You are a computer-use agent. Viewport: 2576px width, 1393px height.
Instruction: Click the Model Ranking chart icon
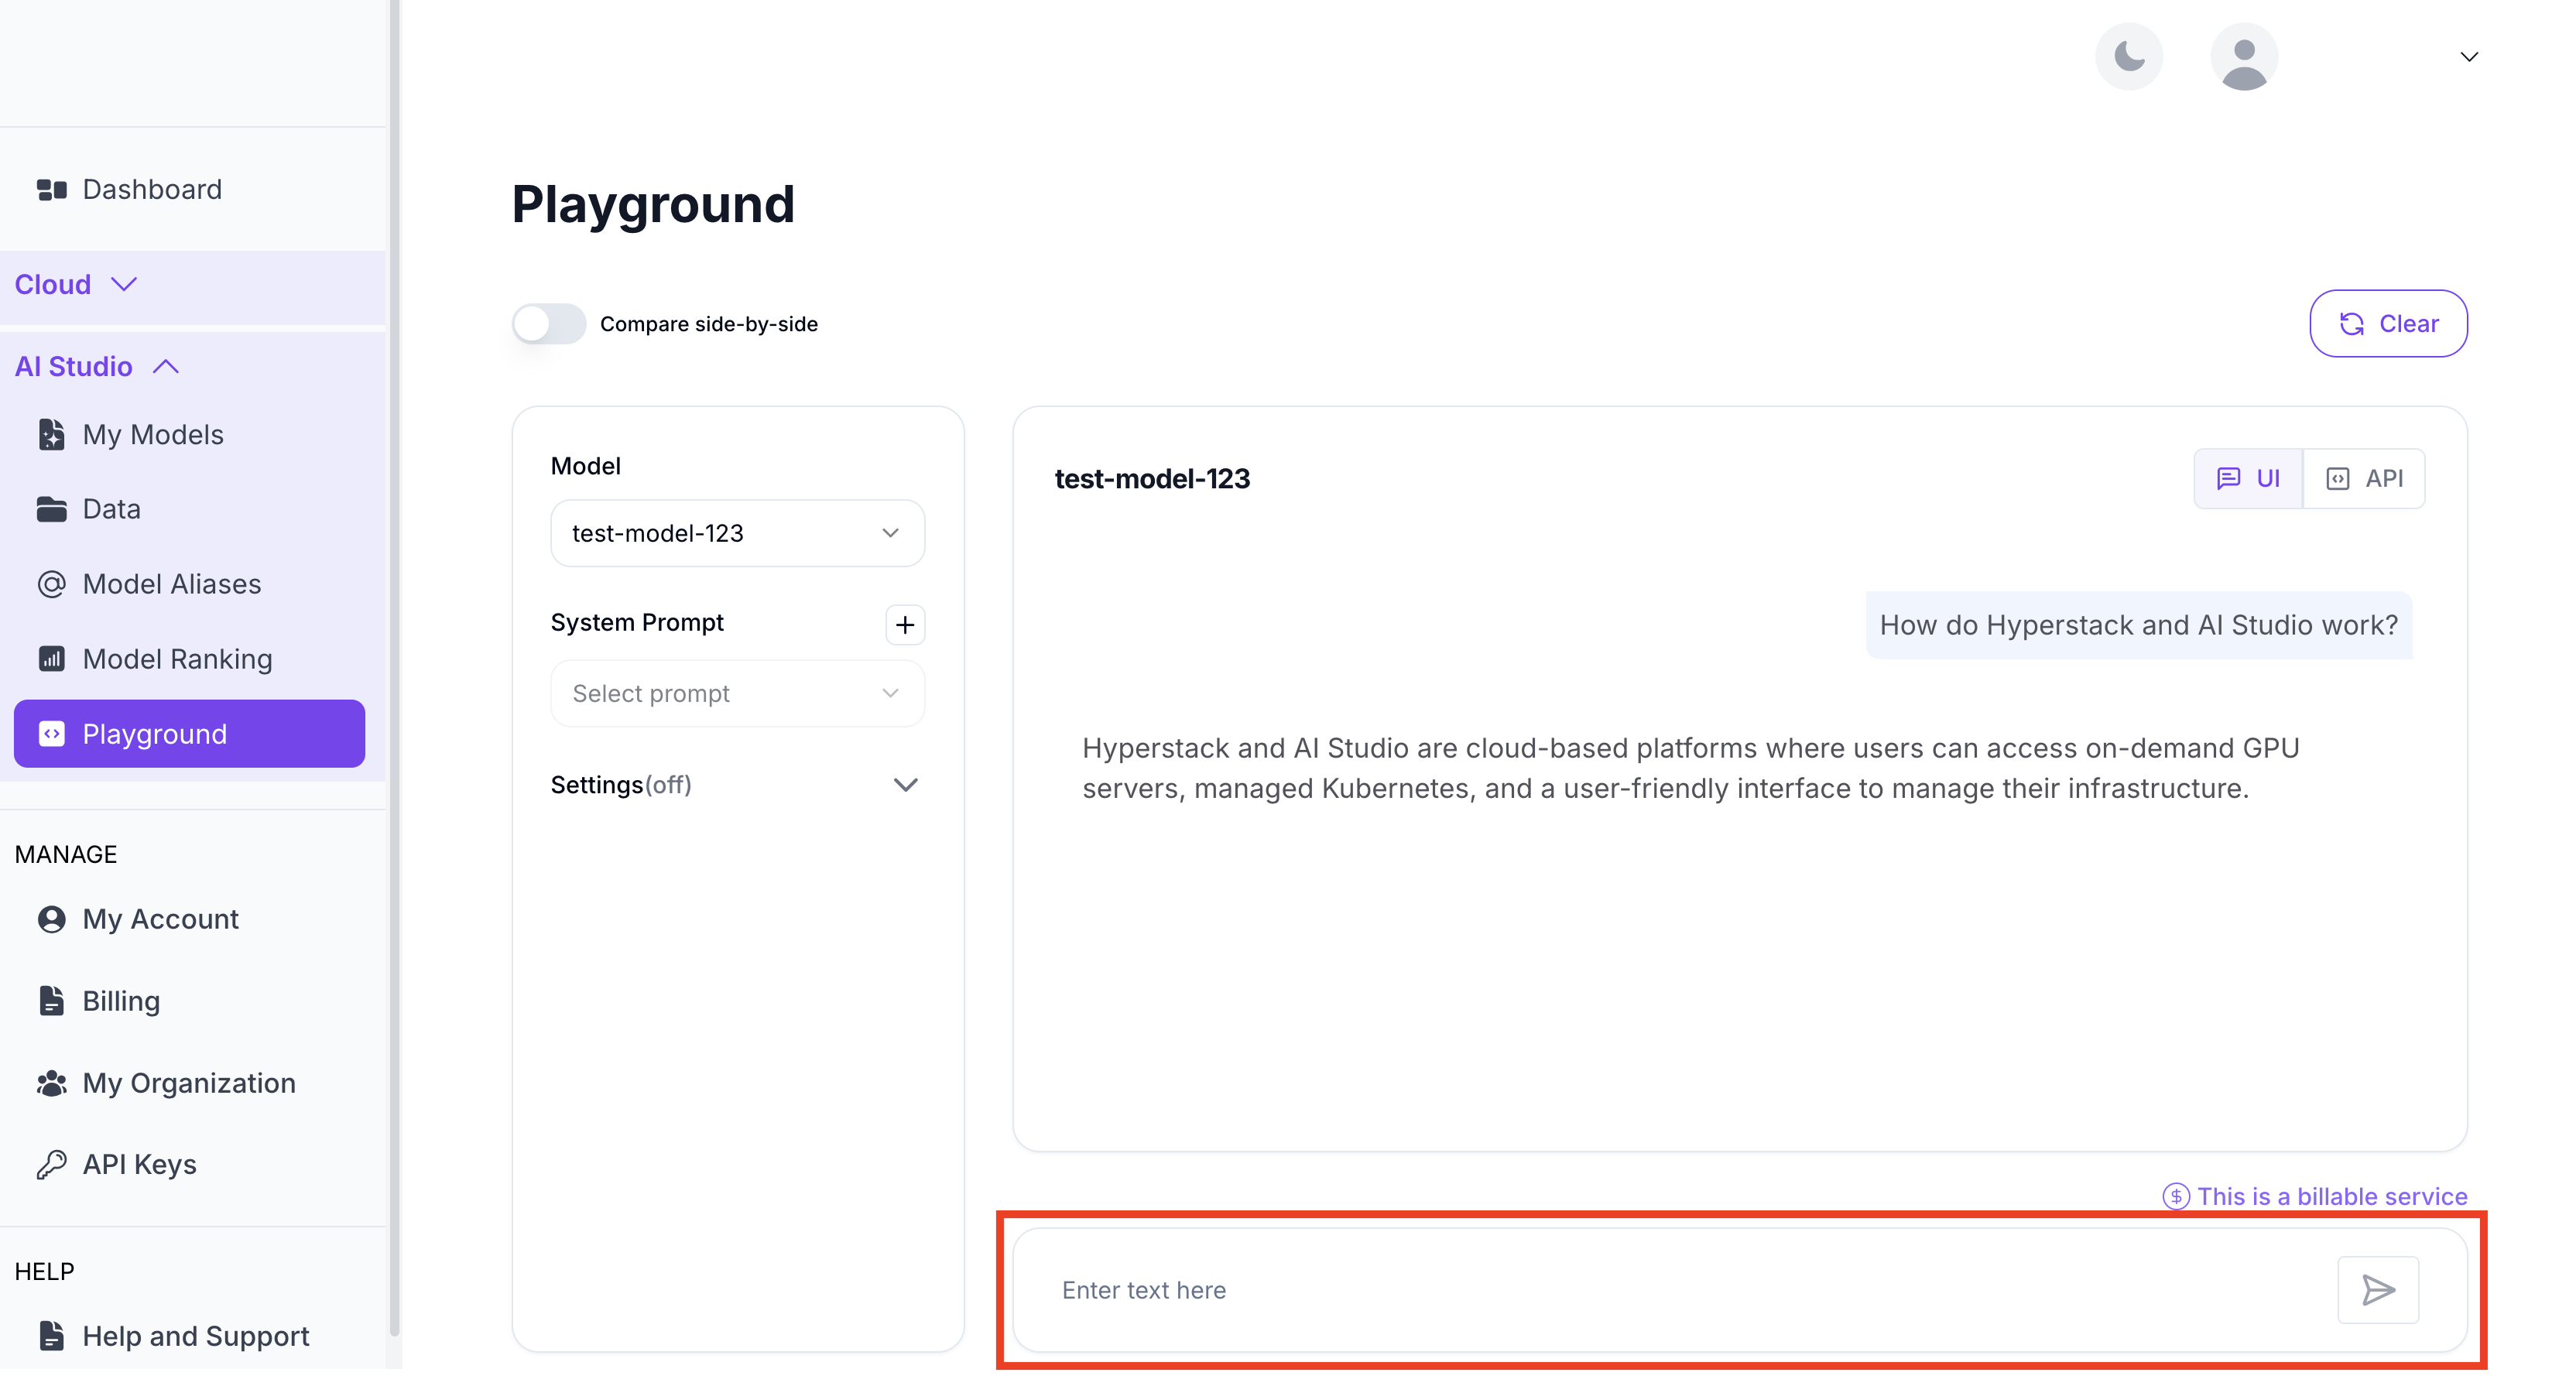51,659
